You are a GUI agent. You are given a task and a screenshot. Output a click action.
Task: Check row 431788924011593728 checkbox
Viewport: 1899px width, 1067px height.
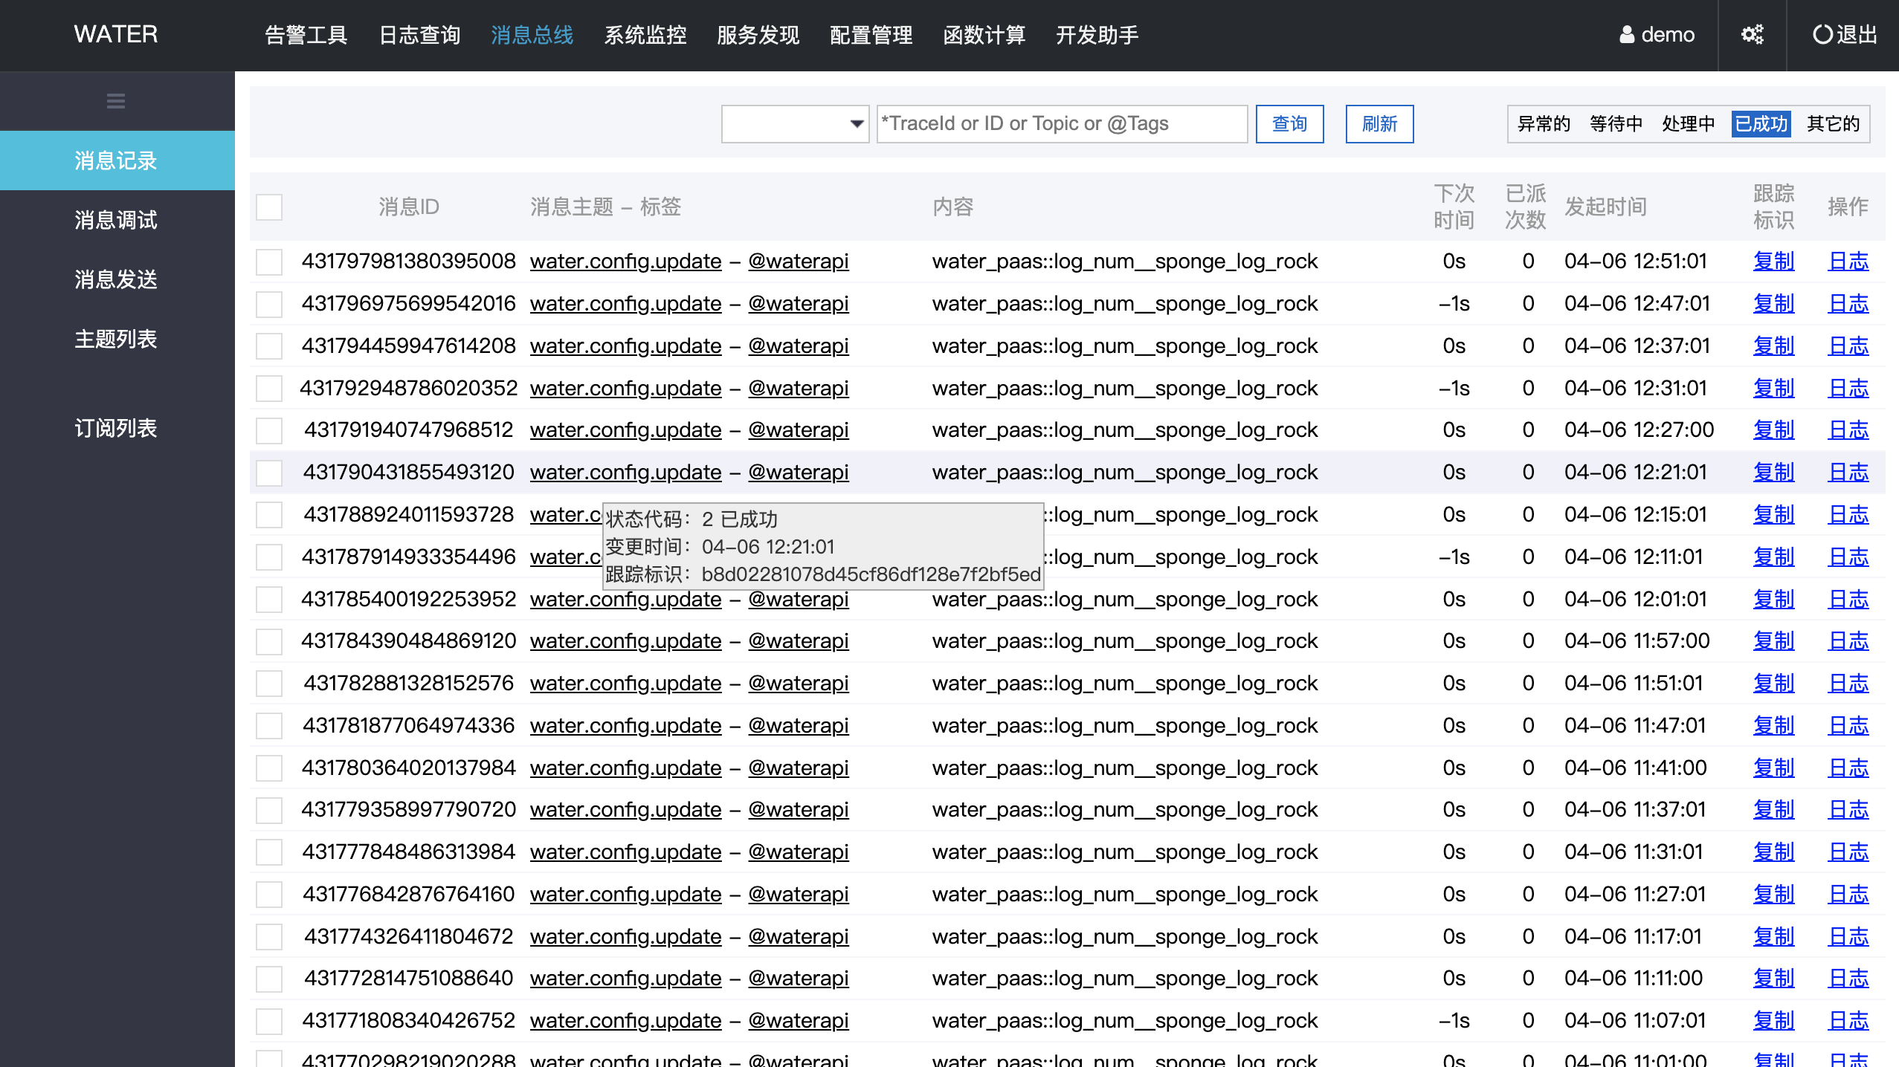pos(269,515)
